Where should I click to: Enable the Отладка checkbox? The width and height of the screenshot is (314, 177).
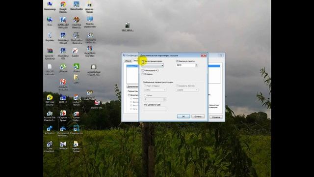[143, 74]
